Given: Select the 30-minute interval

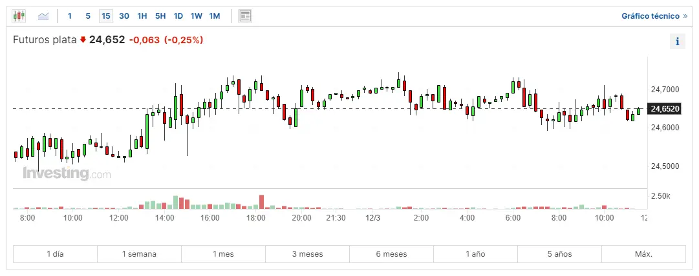Looking at the screenshot, I should (x=124, y=15).
